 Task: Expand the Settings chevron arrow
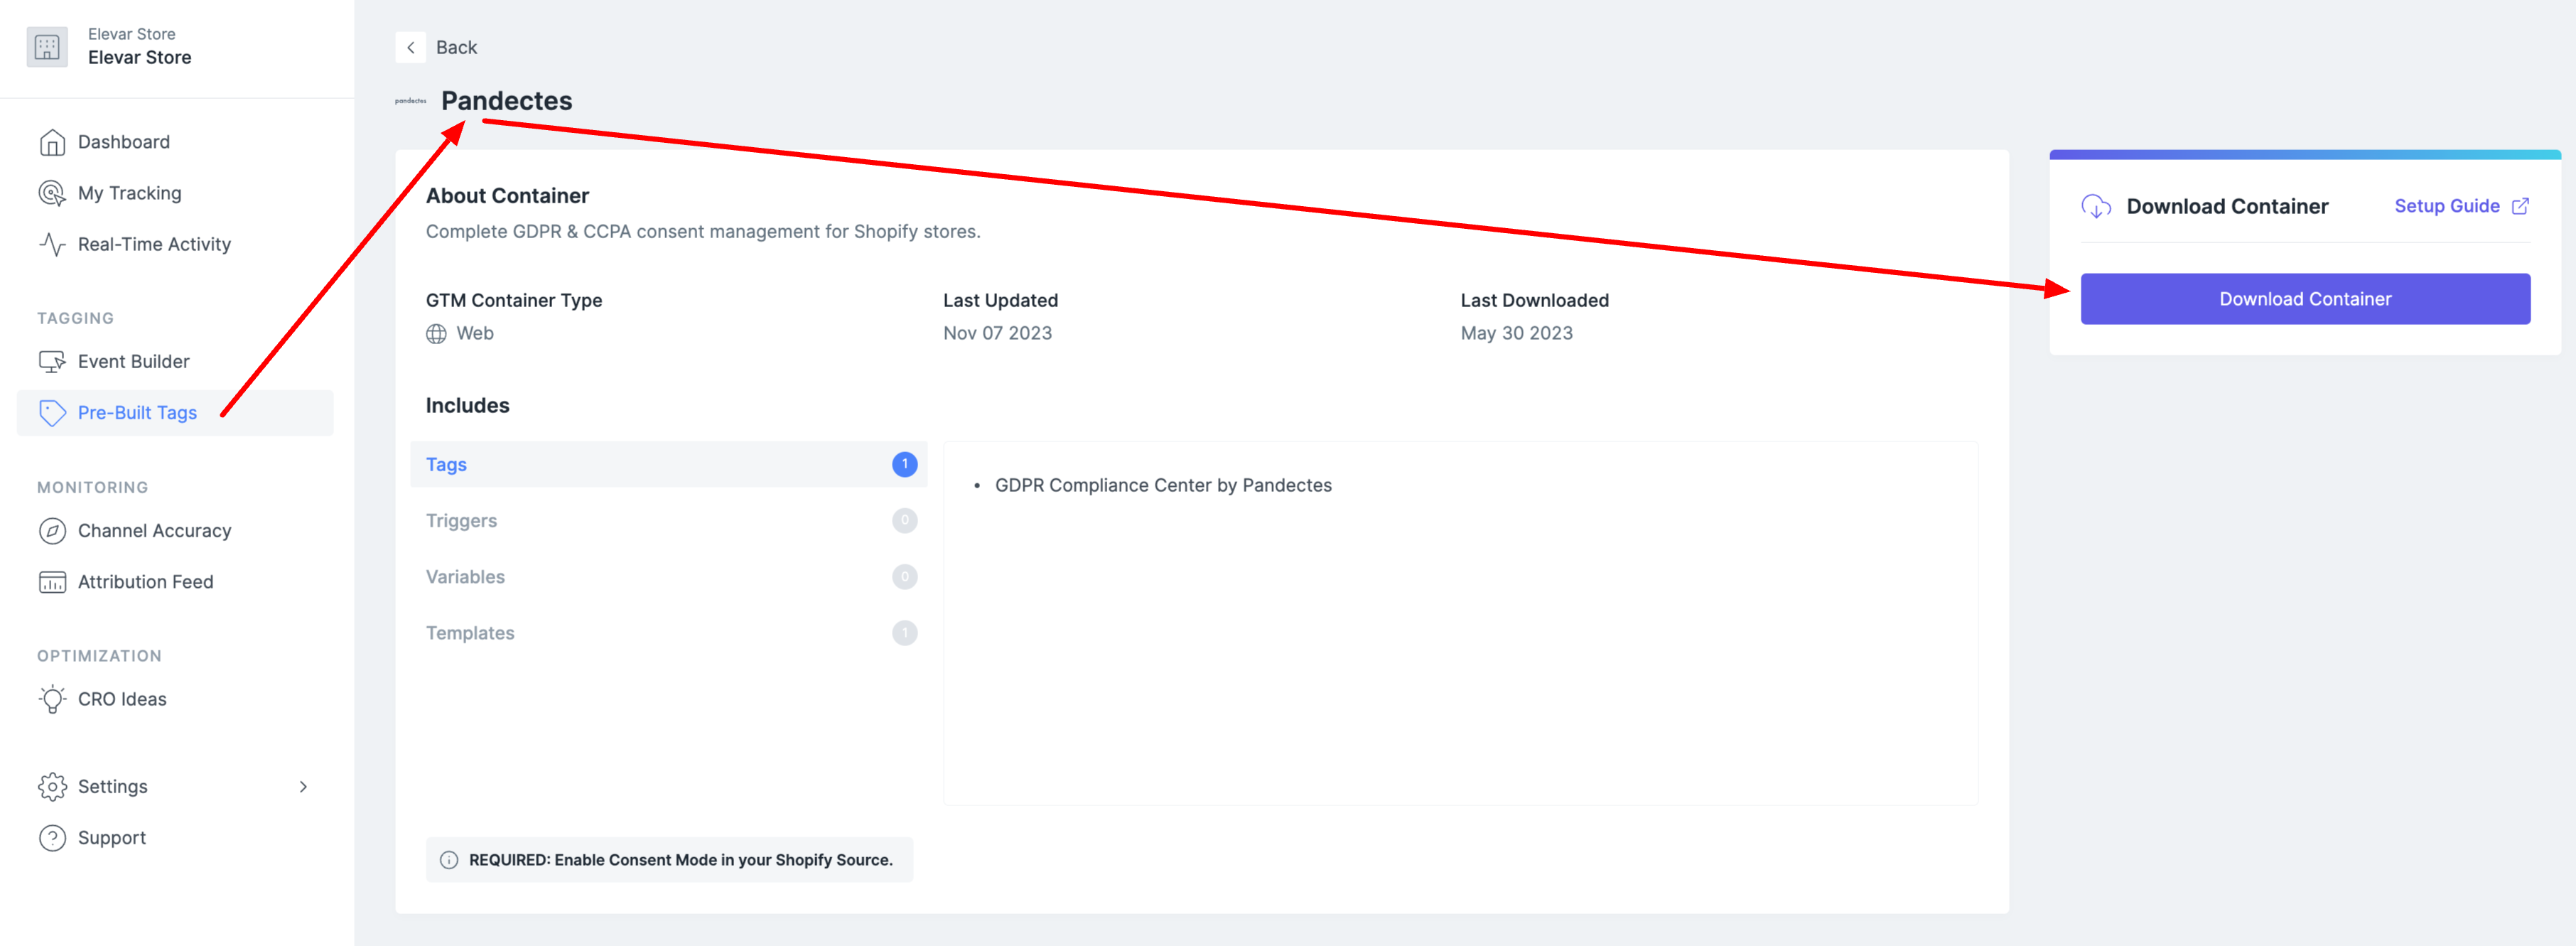click(x=303, y=787)
